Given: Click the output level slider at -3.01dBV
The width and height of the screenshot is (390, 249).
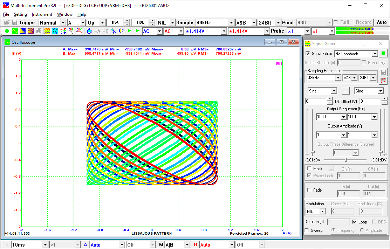Looking at the screenshot, I should tap(345, 160).
